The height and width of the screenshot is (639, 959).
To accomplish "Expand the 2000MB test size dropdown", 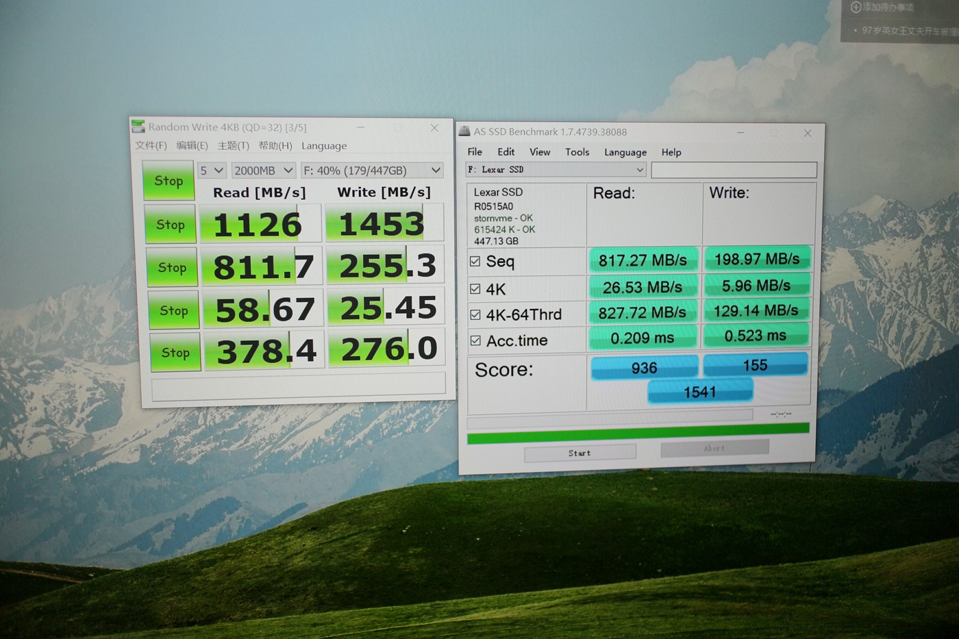I will coord(264,171).
